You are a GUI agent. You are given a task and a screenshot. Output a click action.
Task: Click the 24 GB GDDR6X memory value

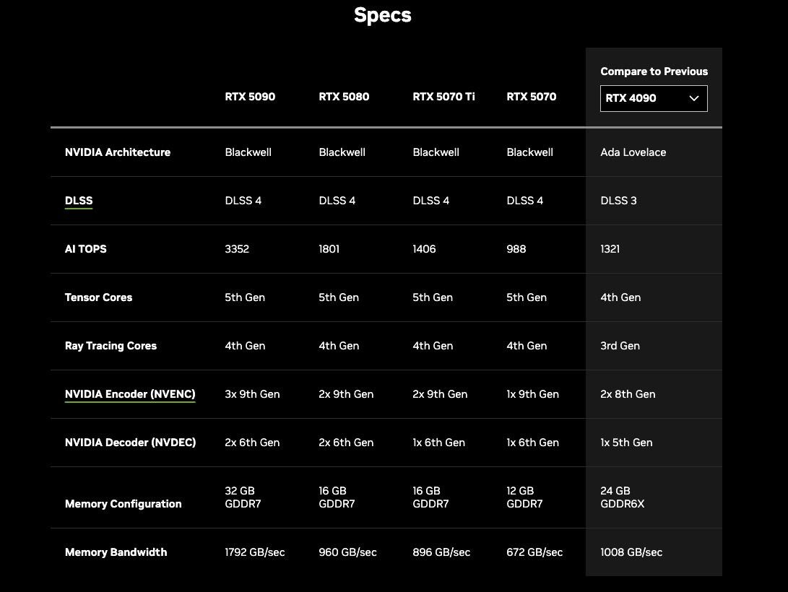tap(622, 497)
